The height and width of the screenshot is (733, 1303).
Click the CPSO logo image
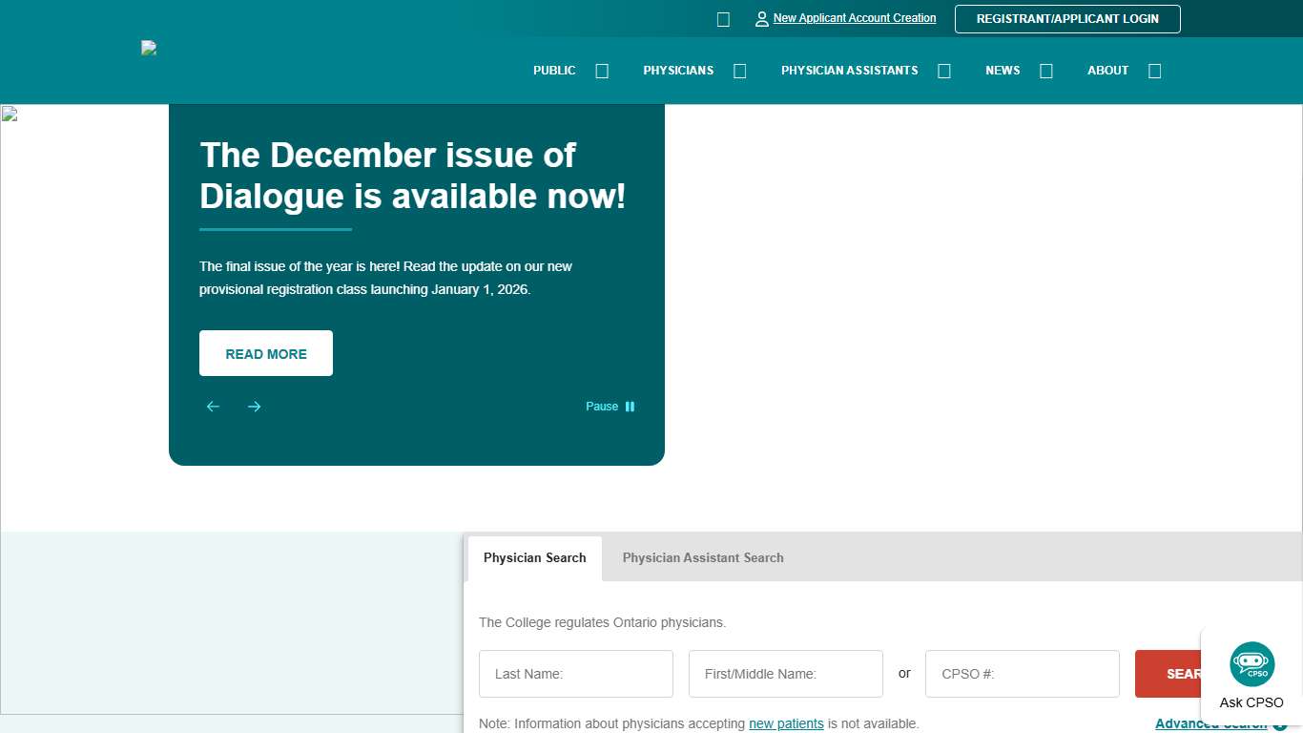pyautogui.click(x=149, y=49)
